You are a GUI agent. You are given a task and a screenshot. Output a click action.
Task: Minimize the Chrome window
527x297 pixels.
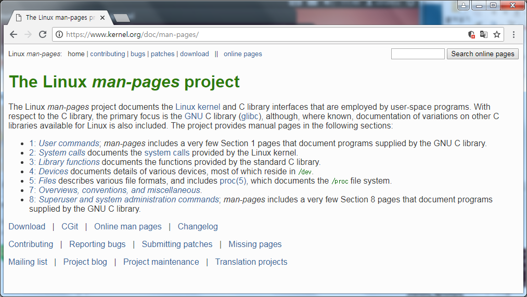[x=479, y=5]
